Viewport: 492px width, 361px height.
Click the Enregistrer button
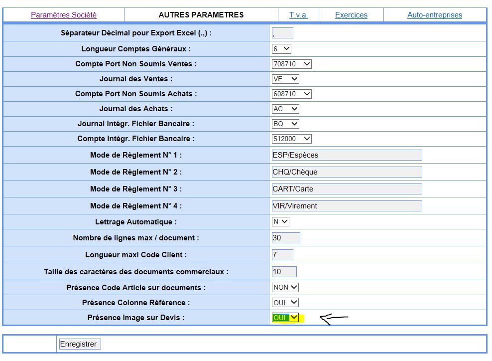pyautogui.click(x=80, y=344)
